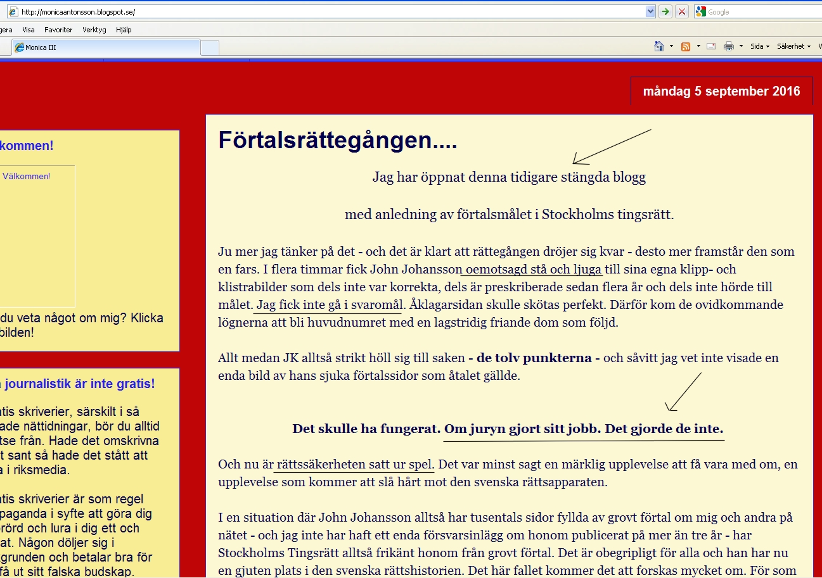Expand the Print options dropdown arrow
The image size is (822, 578).
741,46
